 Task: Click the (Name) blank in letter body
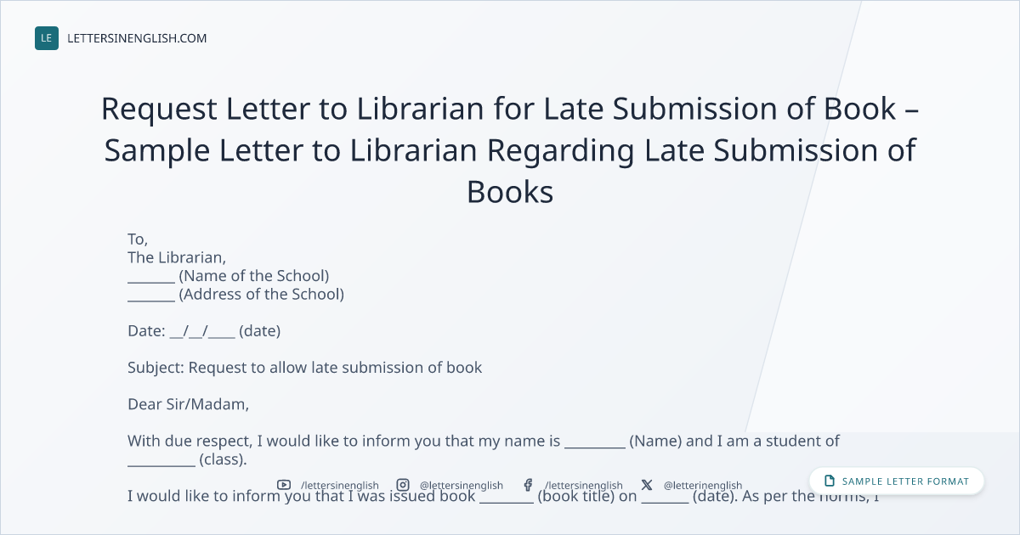(595, 442)
